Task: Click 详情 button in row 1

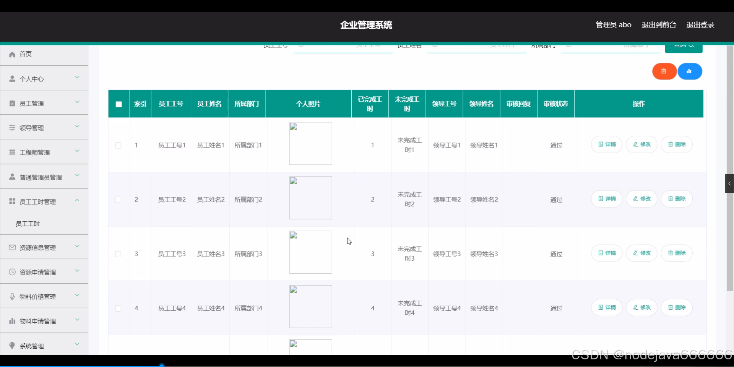Action: click(x=607, y=145)
